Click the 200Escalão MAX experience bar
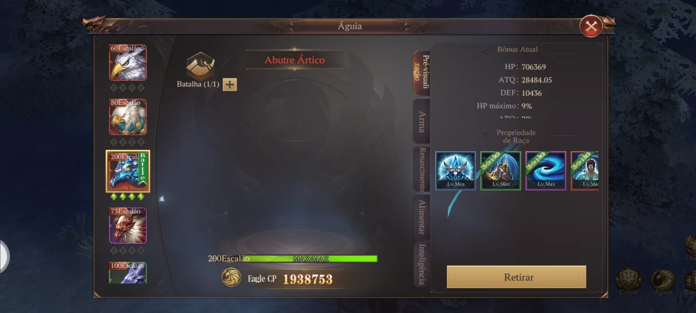The width and height of the screenshot is (696, 313). tap(311, 259)
